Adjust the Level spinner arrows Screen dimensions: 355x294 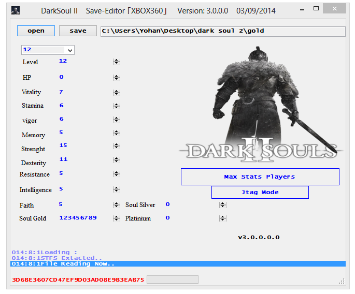point(117,62)
